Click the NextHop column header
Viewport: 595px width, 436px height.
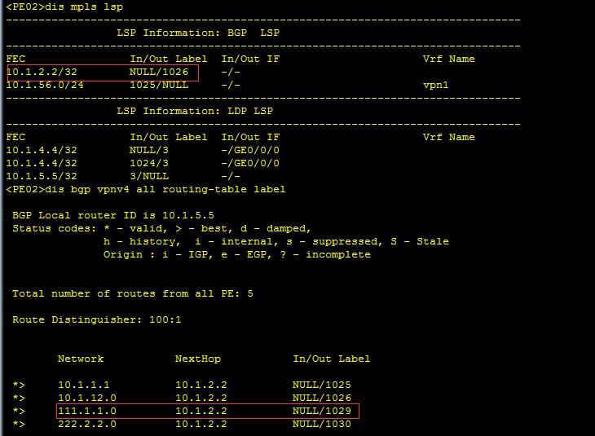[198, 359]
